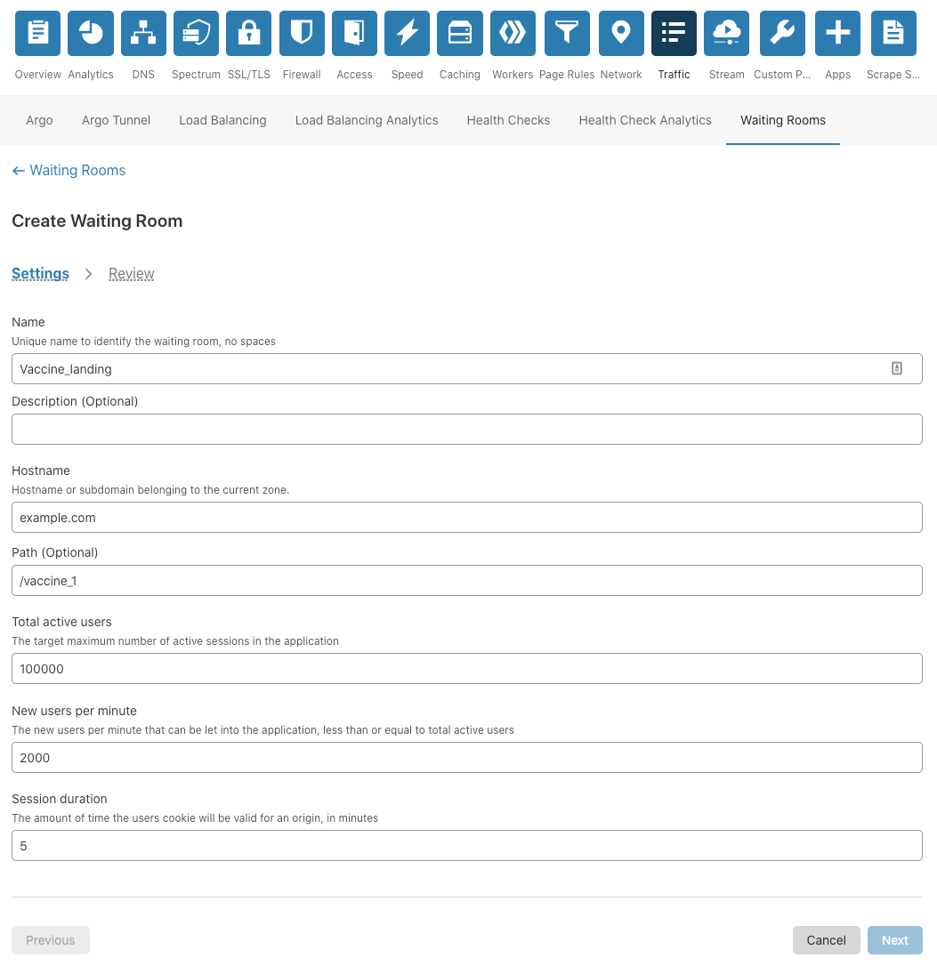
Task: Switch to the Health Checks tab
Action: tap(508, 120)
